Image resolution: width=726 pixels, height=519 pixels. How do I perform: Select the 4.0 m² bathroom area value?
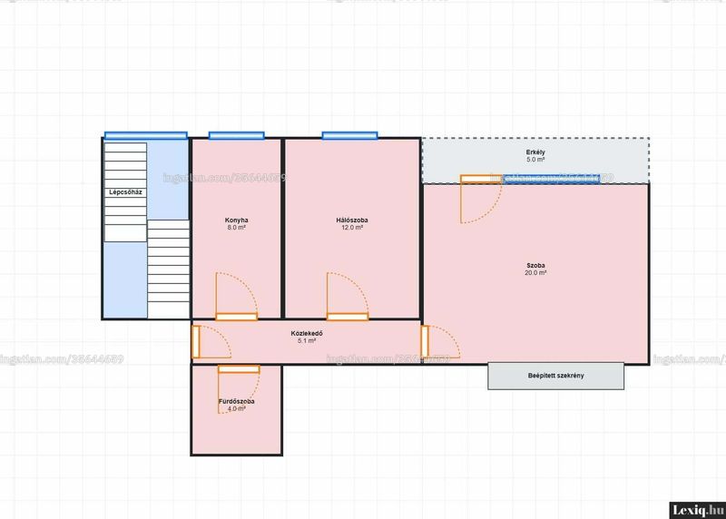[x=237, y=409]
